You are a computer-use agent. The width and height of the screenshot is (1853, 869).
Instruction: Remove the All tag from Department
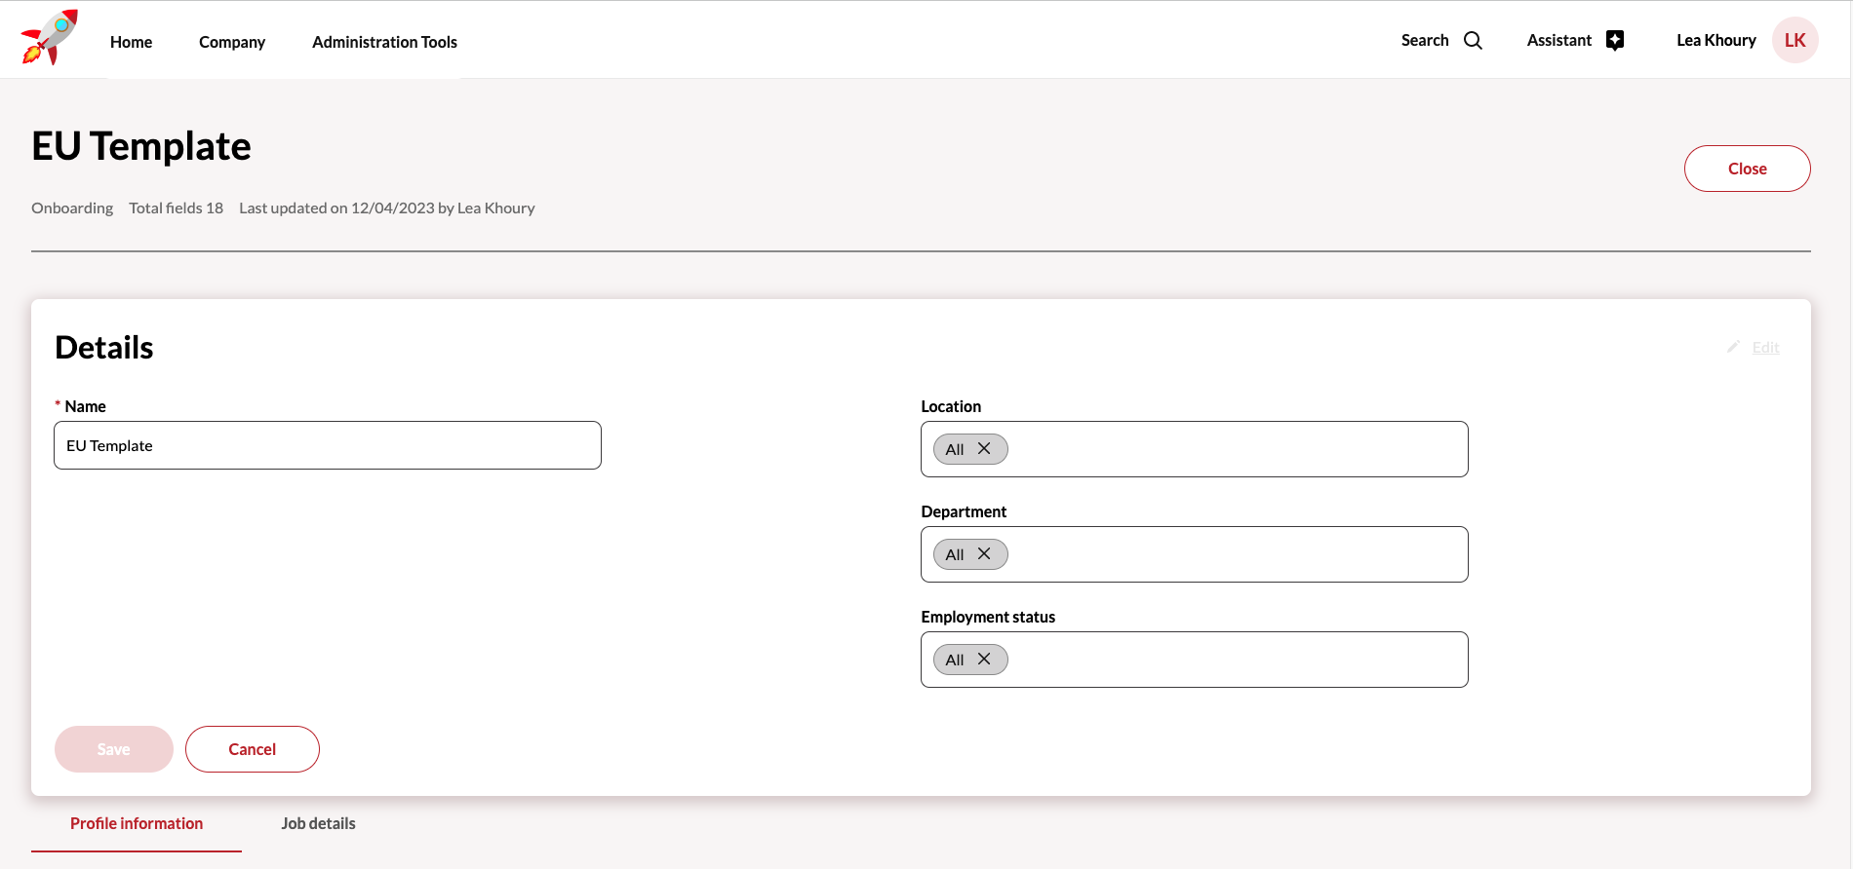[984, 554]
